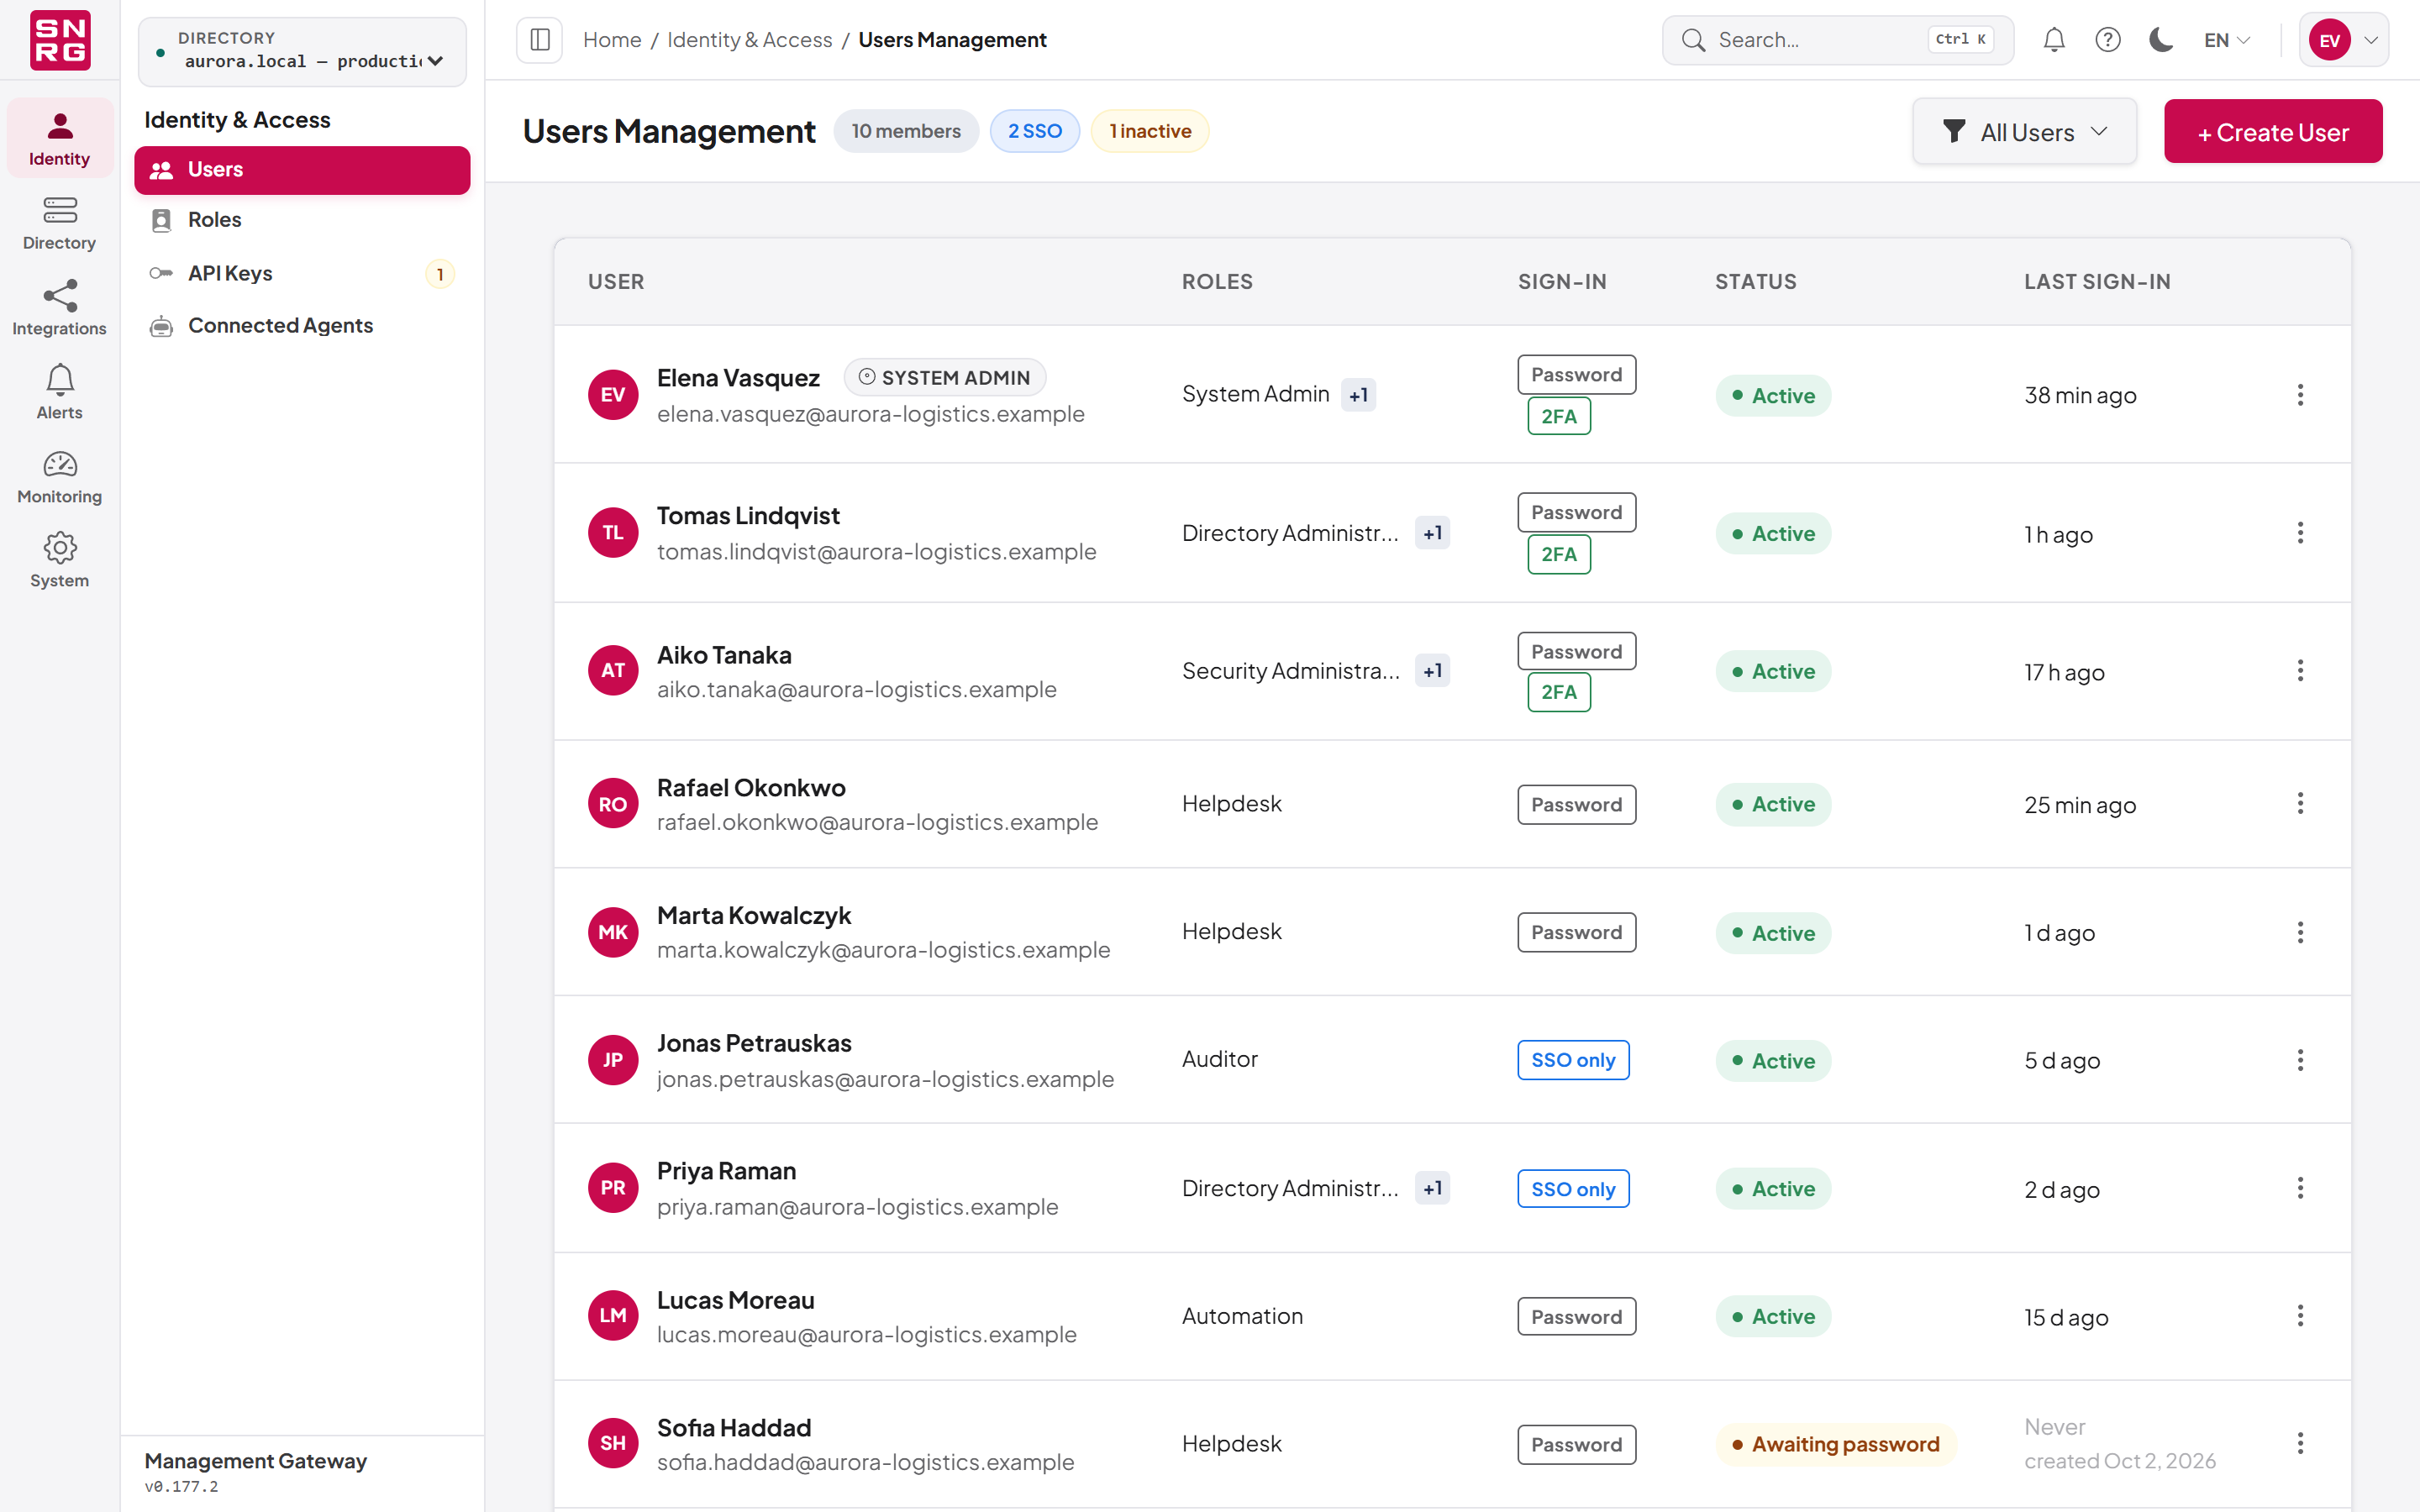Image resolution: width=2420 pixels, height=1512 pixels.
Task: Click the search magnifier icon
Action: click(x=1693, y=40)
